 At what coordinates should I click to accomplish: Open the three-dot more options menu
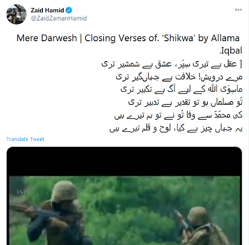[x=238, y=10]
